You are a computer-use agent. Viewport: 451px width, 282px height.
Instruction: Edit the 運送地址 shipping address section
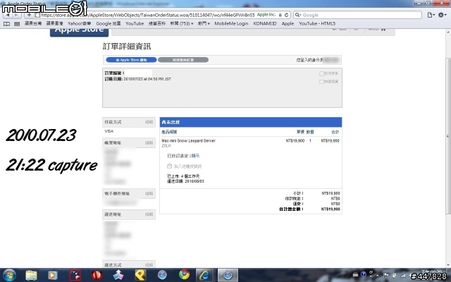[x=149, y=214]
